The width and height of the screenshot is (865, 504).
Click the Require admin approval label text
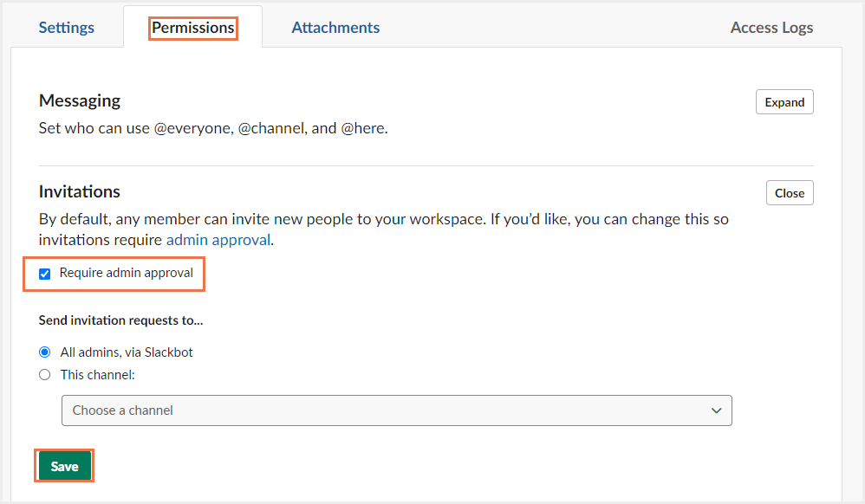click(x=127, y=273)
